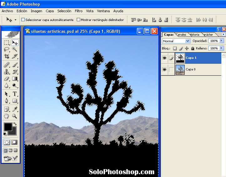This screenshot has width=226, height=177.
Task: Select the Magic Wand tool
Action: 15,49
